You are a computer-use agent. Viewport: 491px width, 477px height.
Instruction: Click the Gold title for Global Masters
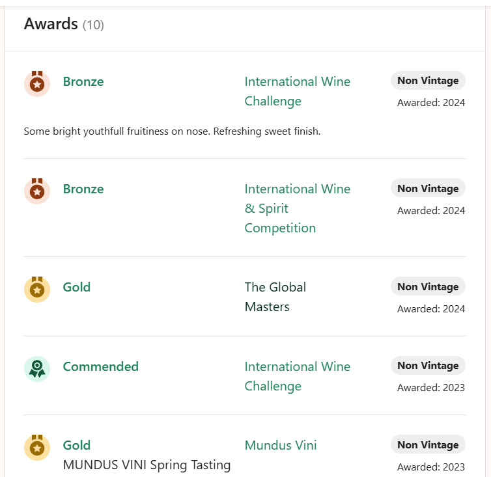[x=77, y=287]
